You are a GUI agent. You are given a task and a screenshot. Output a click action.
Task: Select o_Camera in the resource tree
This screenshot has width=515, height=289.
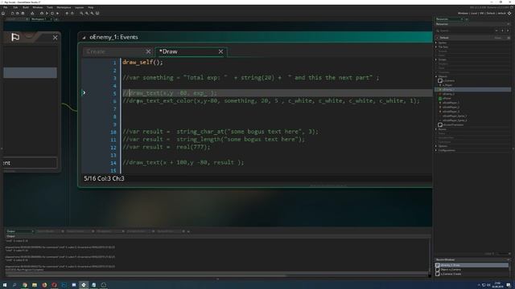(x=448, y=80)
